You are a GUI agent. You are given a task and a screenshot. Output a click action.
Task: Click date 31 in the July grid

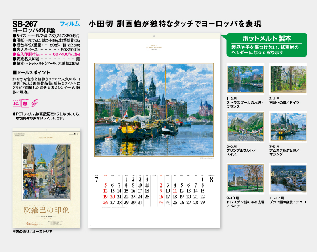point(140,203)
